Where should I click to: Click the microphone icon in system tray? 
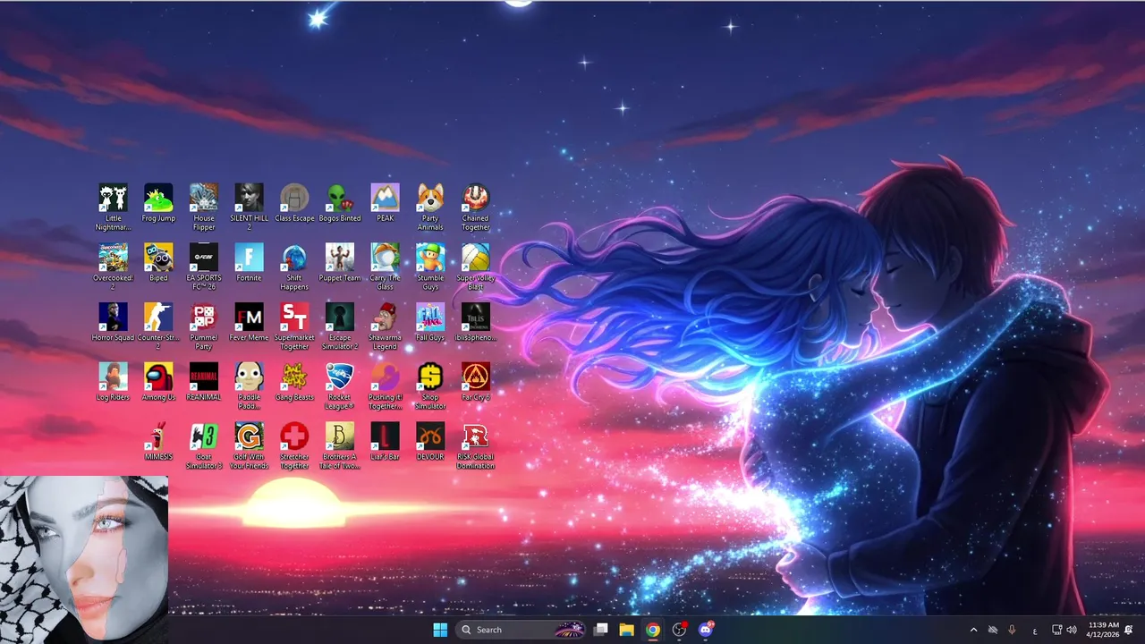click(1013, 630)
